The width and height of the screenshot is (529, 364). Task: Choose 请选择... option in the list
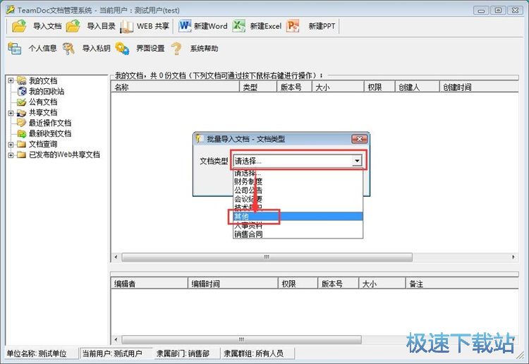pyautogui.click(x=298, y=174)
